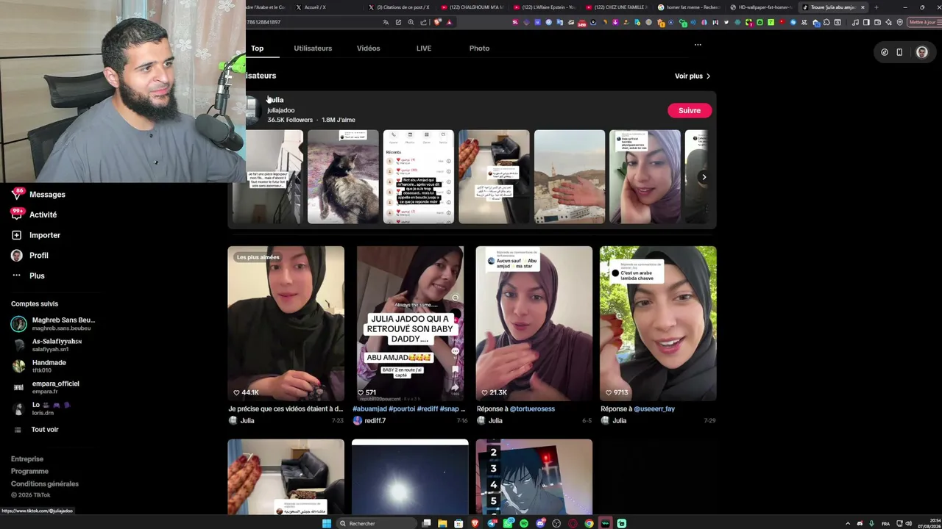Screen dimensions: 942x529
Task: Click the translate page icon in address bar
Action: (386, 22)
